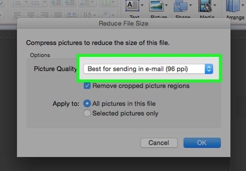Click the Picture insert icon

coord(156,7)
